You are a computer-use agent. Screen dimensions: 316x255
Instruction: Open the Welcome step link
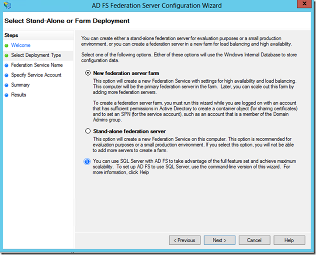point(21,45)
